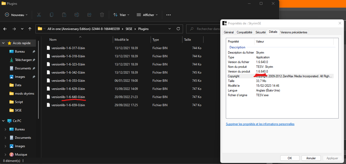Click the SkyrimSE icon in properties title bar
Image resolution: width=346 pixels, height=164 pixels.
point(225,23)
